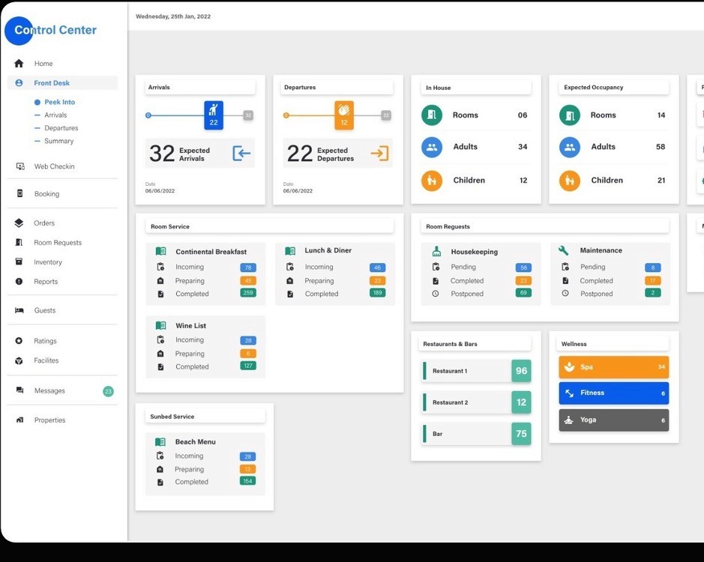Click Housekeeping Postponed count 69
The width and height of the screenshot is (704, 562).
click(523, 293)
